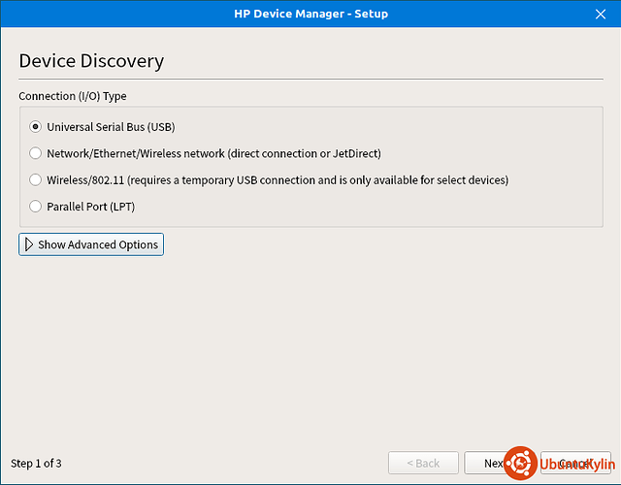Select the Universal Serial Bus (USB) radio button
The width and height of the screenshot is (621, 485).
36,127
